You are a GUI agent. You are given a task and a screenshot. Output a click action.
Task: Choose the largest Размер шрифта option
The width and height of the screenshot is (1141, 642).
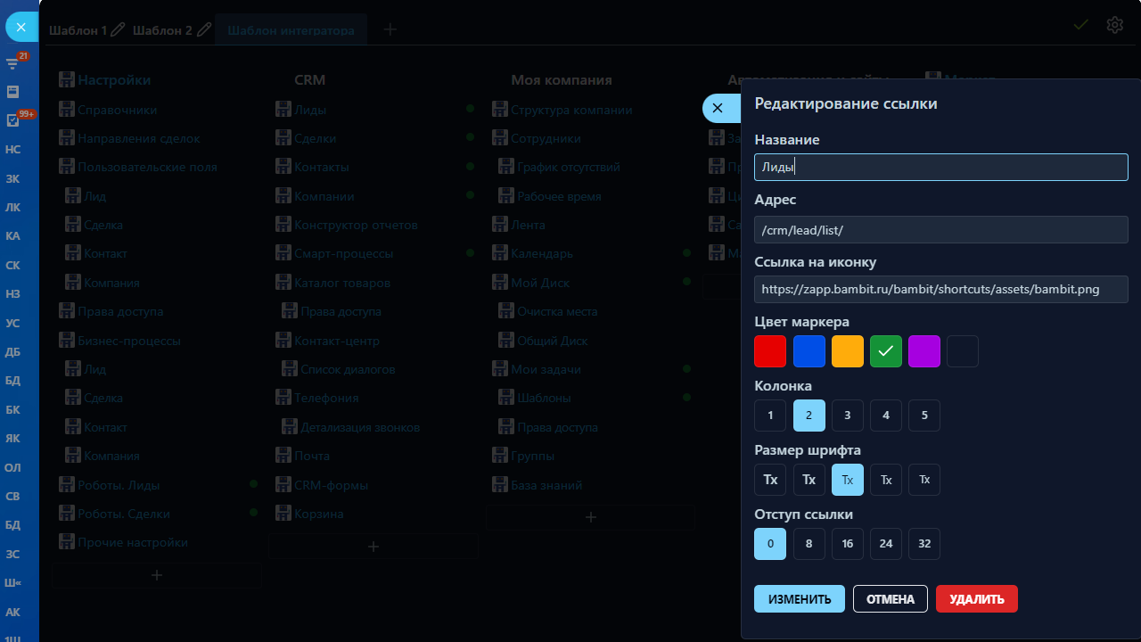tap(770, 480)
